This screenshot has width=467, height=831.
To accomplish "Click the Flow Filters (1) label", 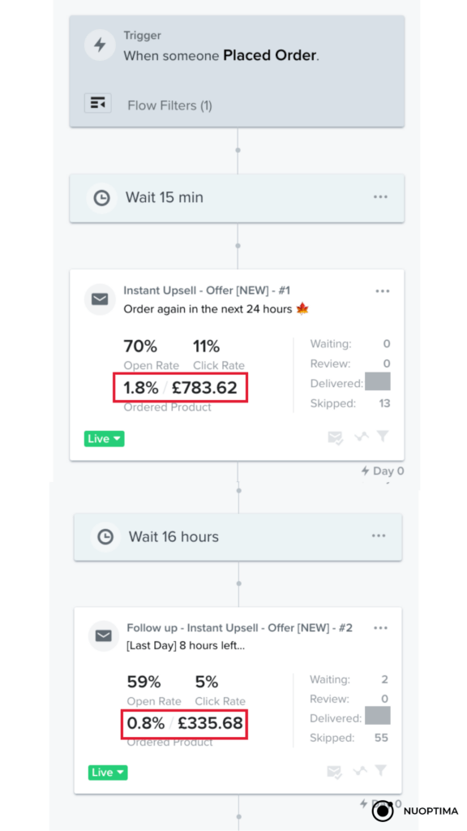I will (x=170, y=105).
